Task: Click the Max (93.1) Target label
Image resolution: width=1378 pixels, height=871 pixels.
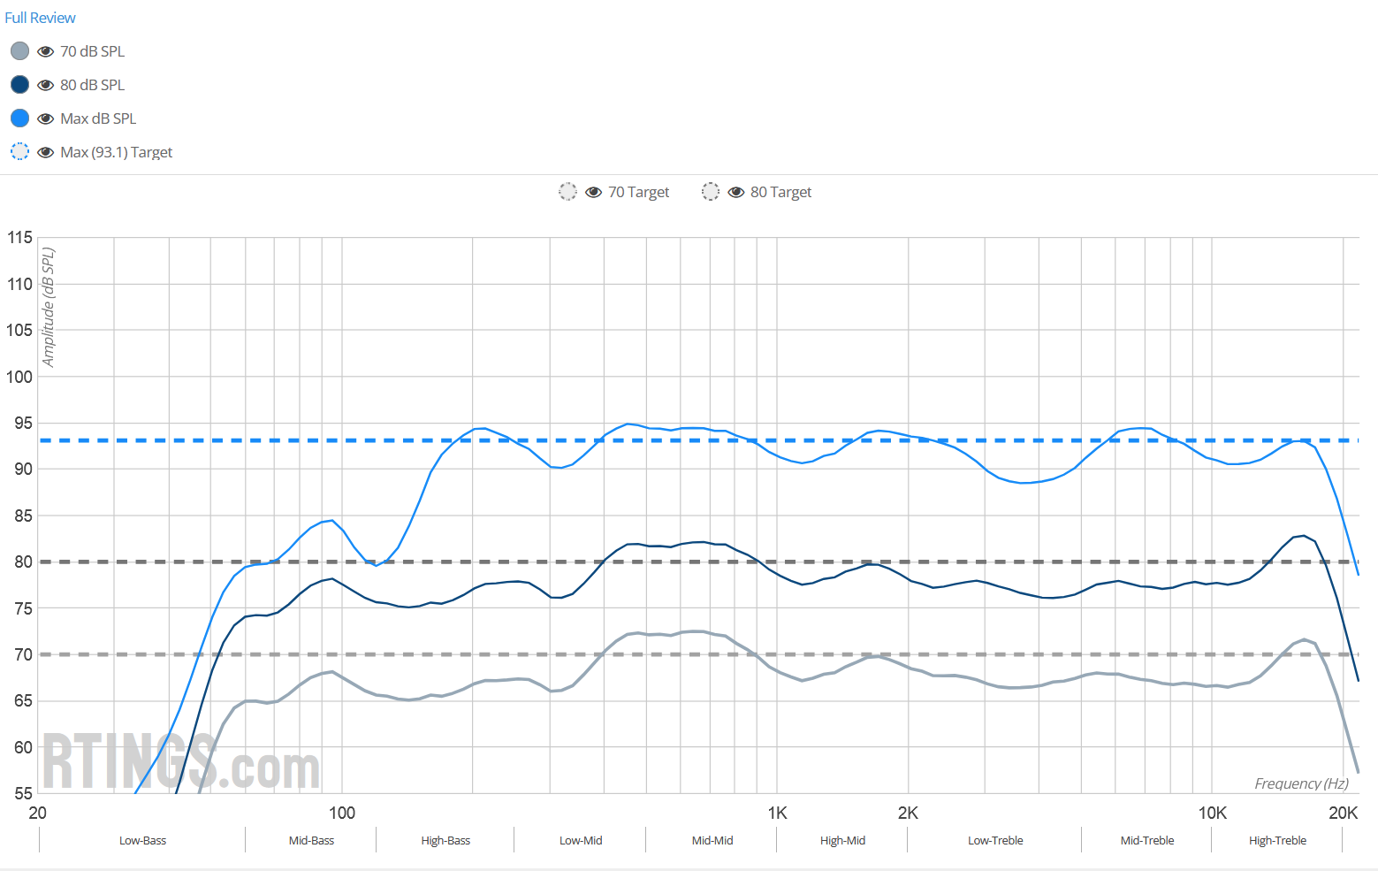Action: [116, 152]
